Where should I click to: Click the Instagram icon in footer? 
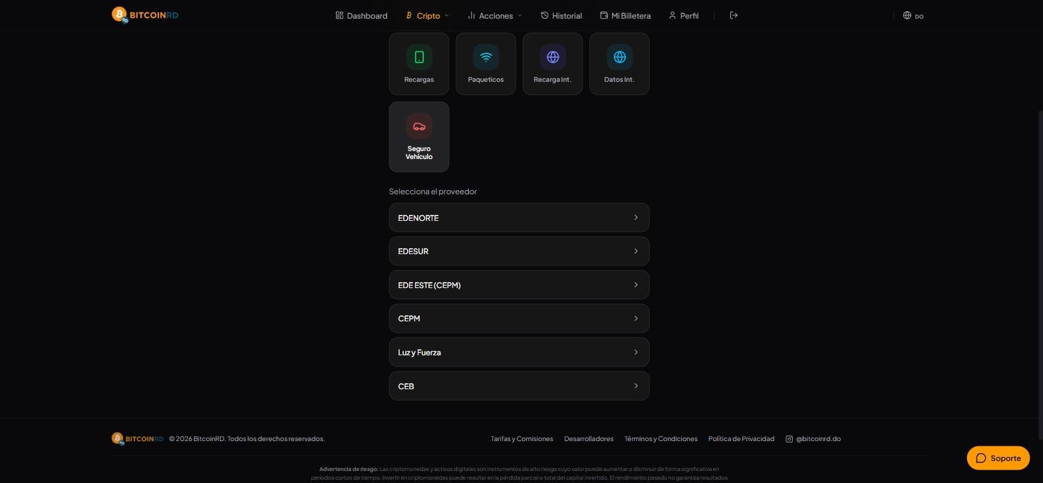[789, 439]
